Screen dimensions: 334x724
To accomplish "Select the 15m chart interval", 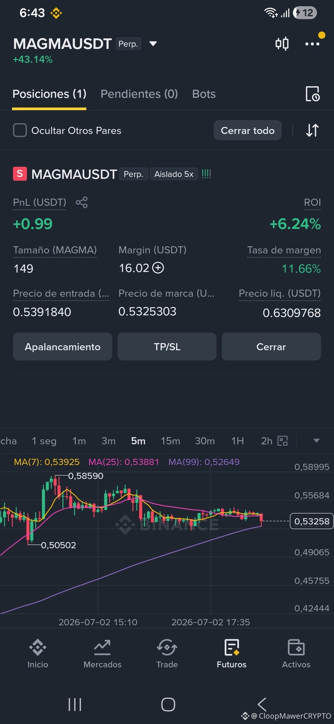I will [170, 441].
